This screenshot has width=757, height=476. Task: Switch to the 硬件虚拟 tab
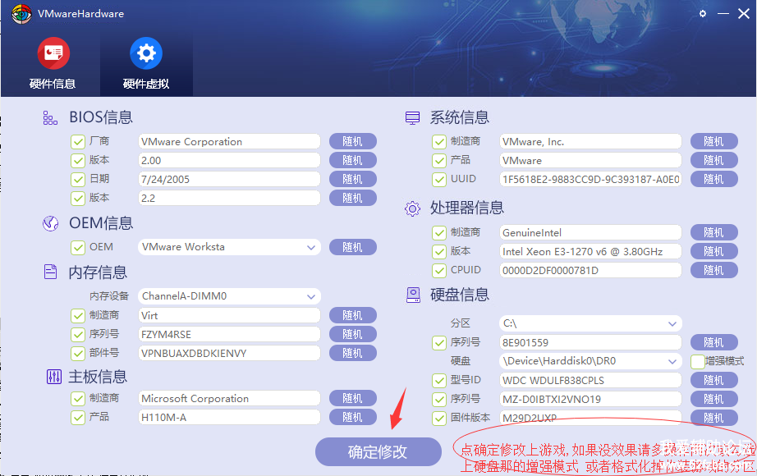[145, 64]
